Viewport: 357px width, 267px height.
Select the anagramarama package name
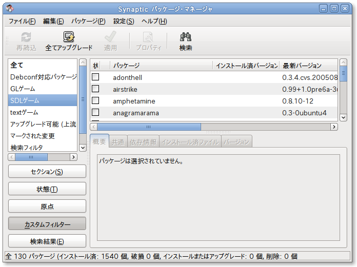(136, 113)
